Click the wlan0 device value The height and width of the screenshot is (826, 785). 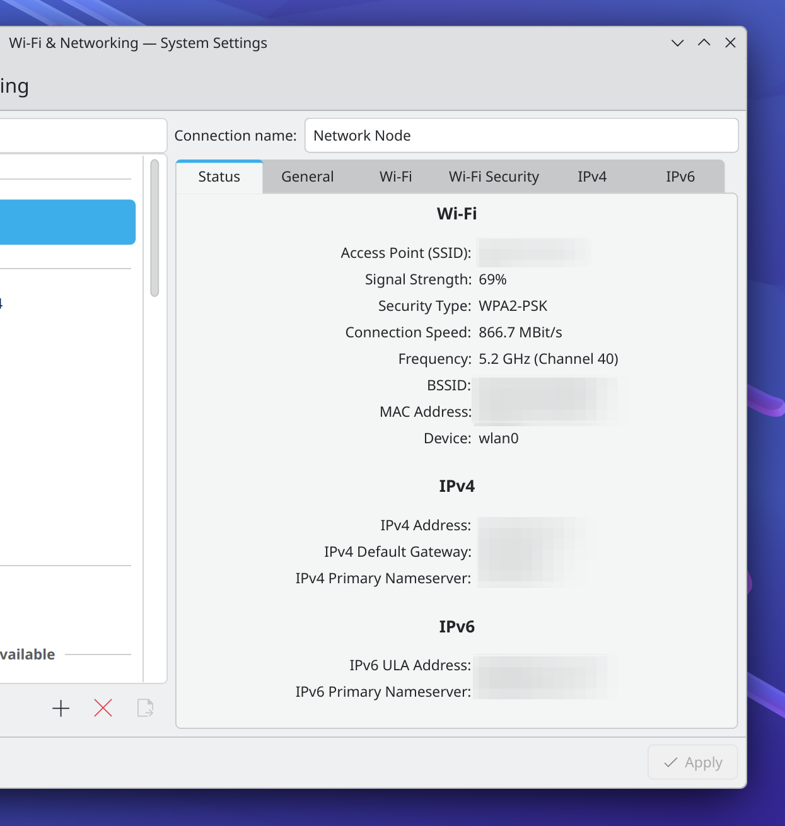[498, 439]
